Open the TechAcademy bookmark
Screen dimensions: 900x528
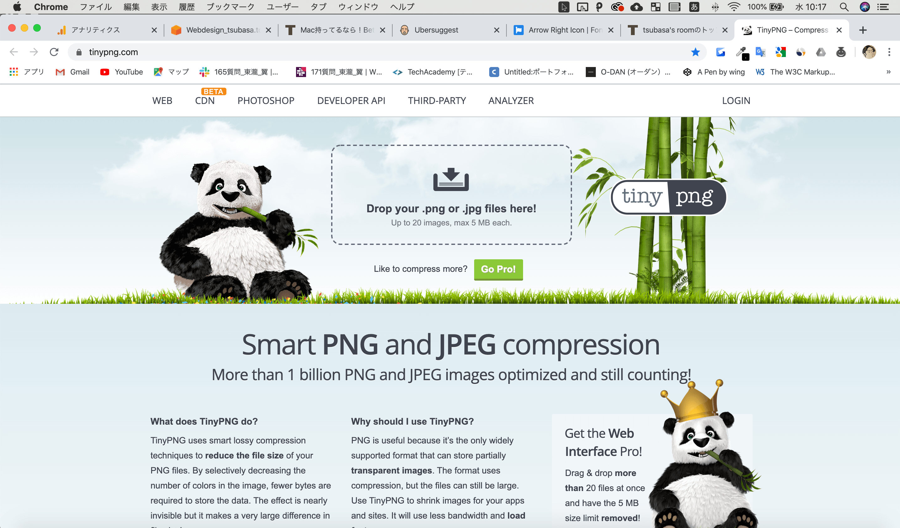pyautogui.click(x=432, y=72)
